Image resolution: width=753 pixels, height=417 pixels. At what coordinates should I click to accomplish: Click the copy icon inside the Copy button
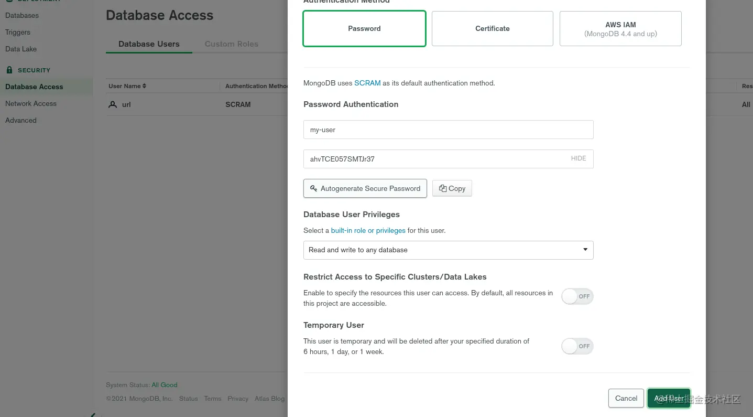click(443, 188)
